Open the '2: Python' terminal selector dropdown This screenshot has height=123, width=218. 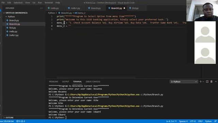pyautogui.click(x=184, y=82)
